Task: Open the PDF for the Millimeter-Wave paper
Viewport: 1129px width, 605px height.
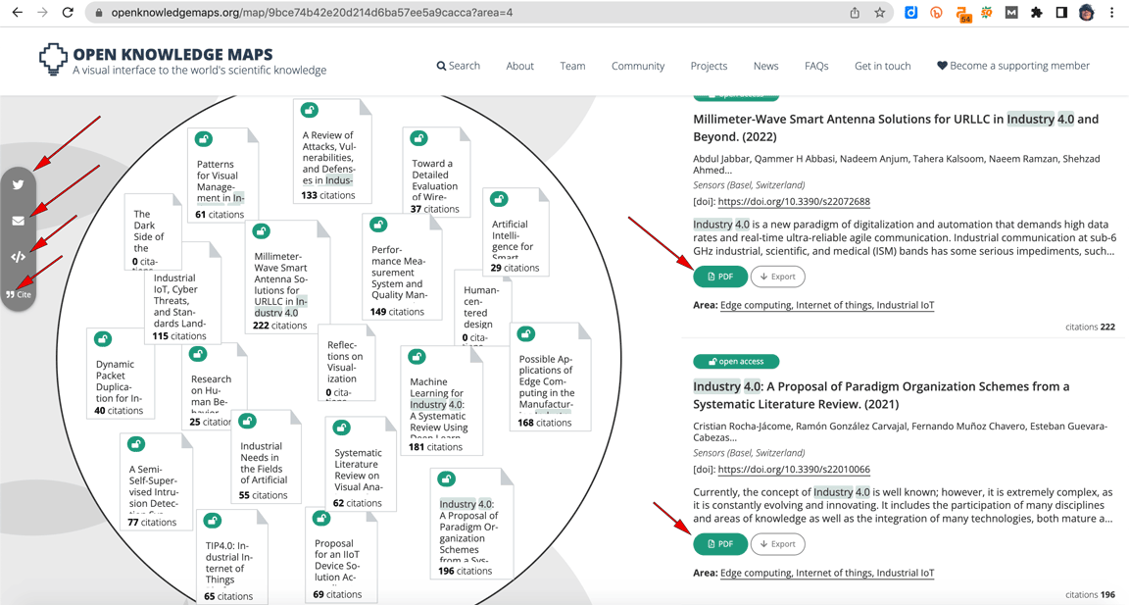Action: point(720,276)
